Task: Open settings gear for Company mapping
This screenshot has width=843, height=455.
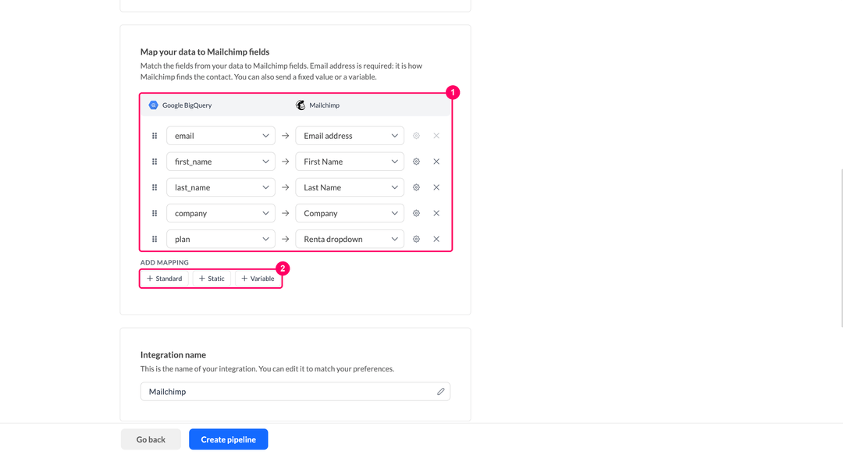Action: (x=416, y=213)
